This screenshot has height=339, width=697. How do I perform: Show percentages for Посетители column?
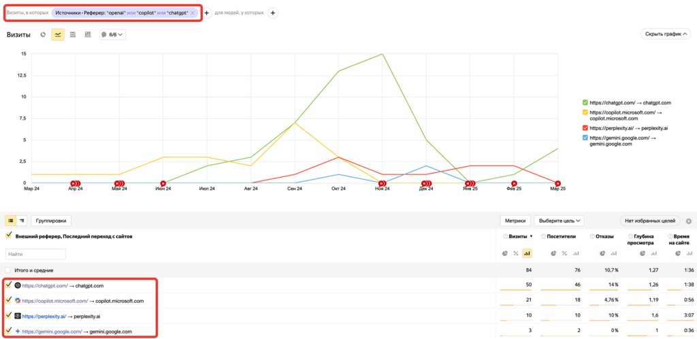pos(566,253)
